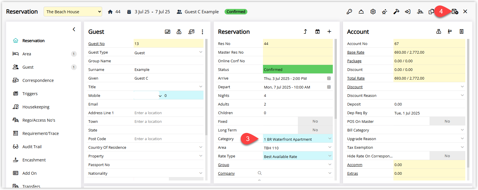
Task: Click the plus icon in Reservation panel
Action: pos(329,32)
